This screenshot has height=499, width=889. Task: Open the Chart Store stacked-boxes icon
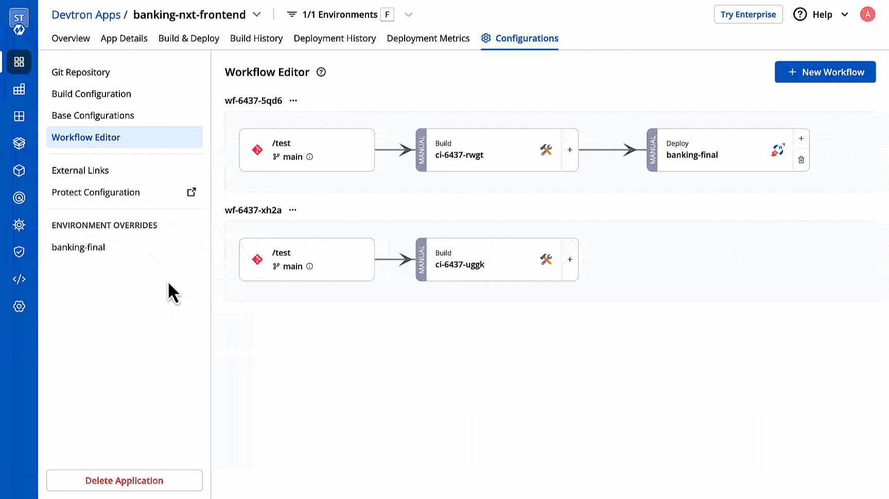tap(19, 143)
